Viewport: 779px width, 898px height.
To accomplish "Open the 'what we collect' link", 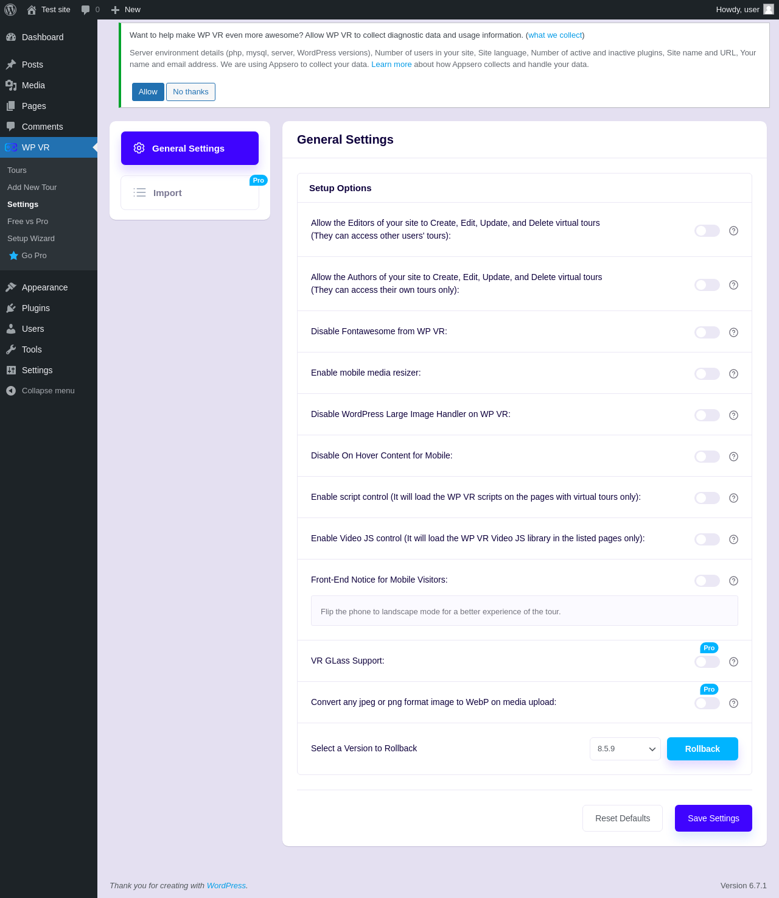I will (555, 35).
